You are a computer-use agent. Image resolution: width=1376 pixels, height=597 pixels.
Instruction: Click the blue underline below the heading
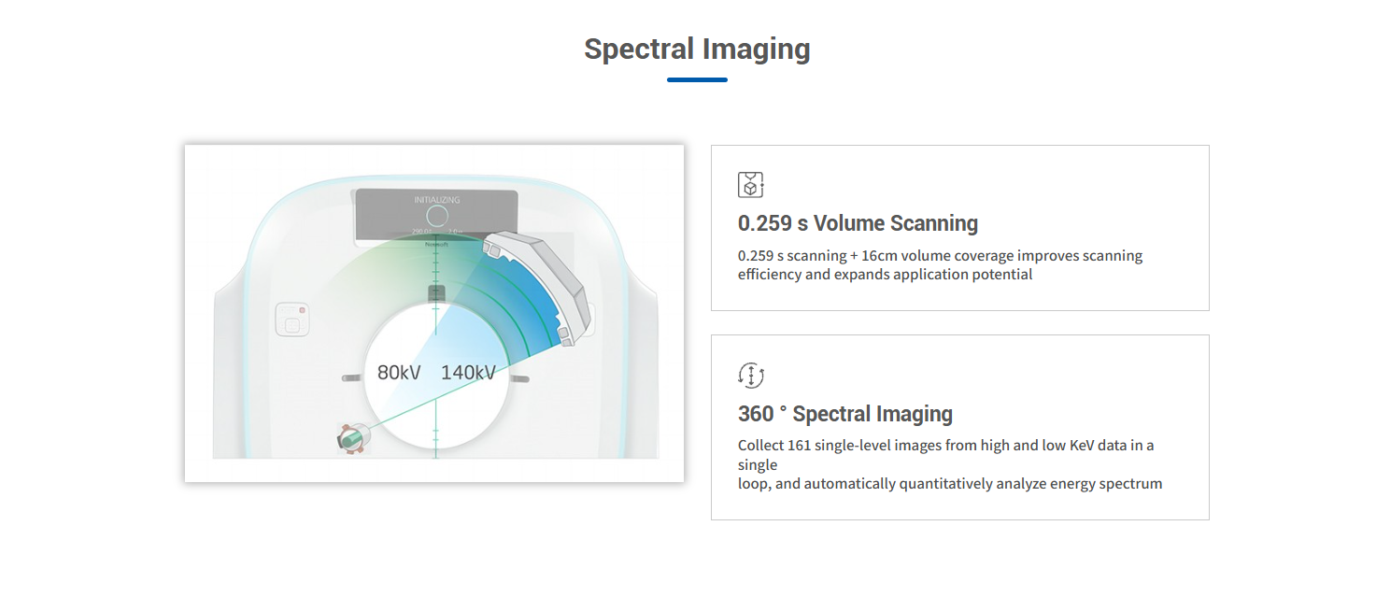(x=697, y=80)
